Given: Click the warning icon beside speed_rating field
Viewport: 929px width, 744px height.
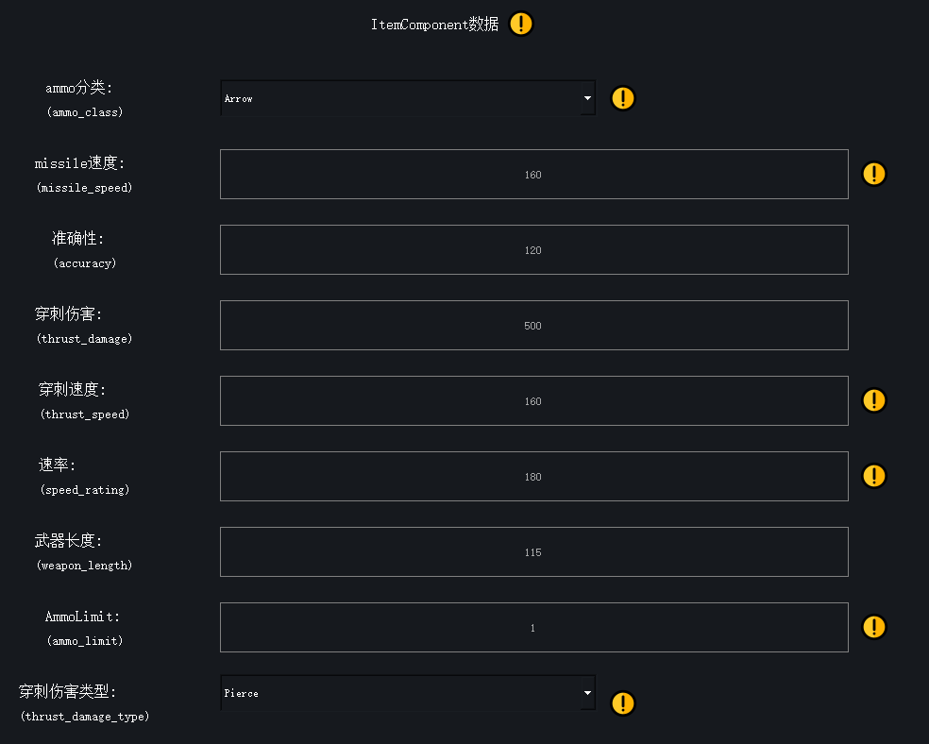Looking at the screenshot, I should click(x=874, y=476).
